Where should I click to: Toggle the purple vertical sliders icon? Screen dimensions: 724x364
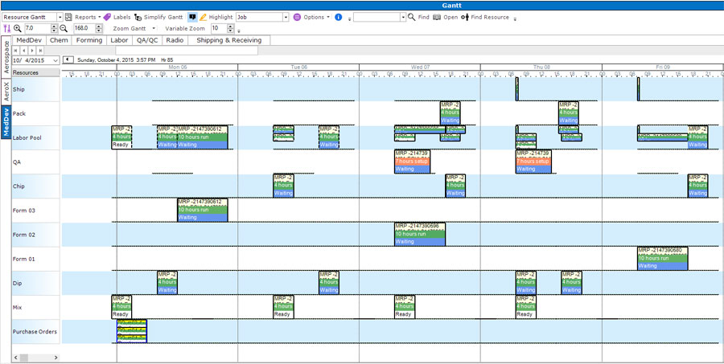[6, 29]
